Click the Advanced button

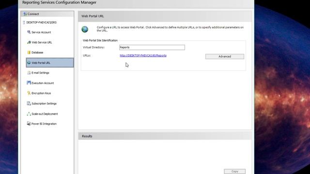(x=225, y=57)
